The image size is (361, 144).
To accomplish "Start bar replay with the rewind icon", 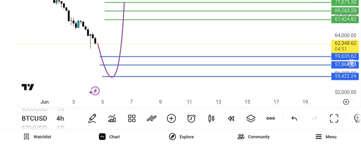I will coord(231,118).
